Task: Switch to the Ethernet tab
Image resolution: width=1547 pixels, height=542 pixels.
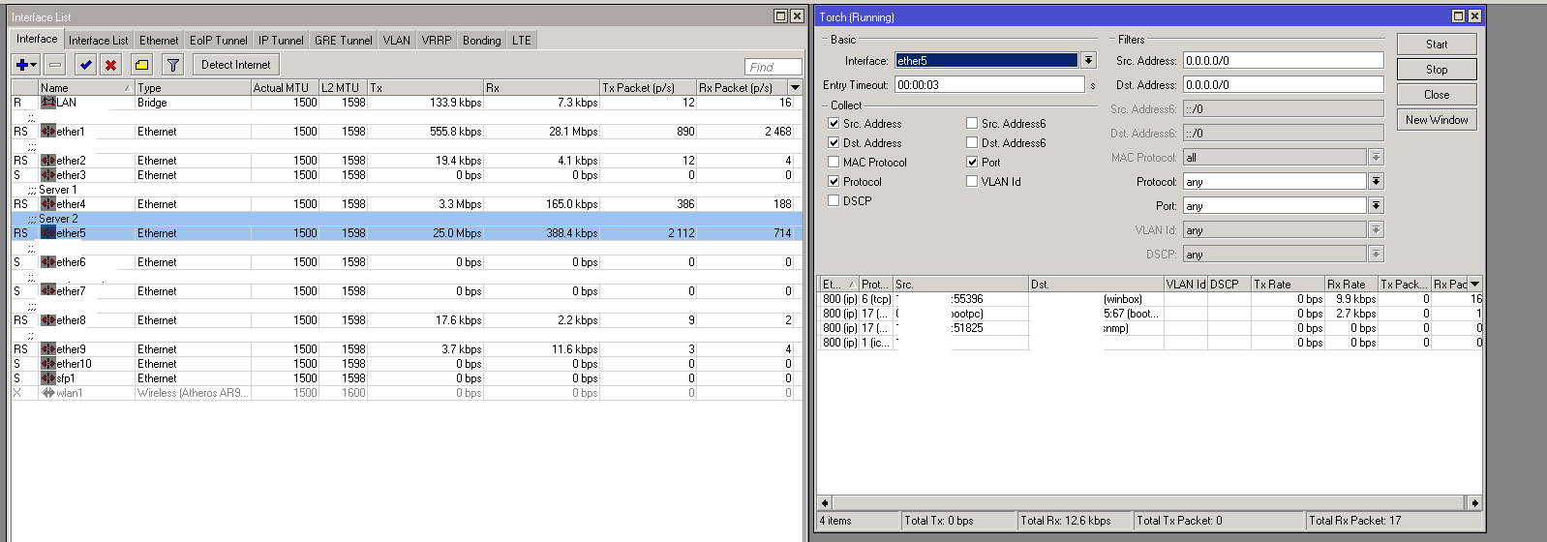Action: coord(159,41)
